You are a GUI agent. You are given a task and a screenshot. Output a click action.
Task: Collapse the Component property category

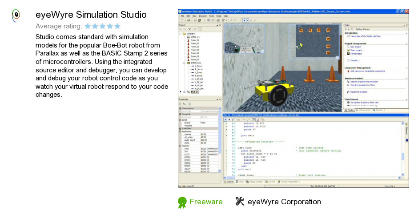[180, 108]
